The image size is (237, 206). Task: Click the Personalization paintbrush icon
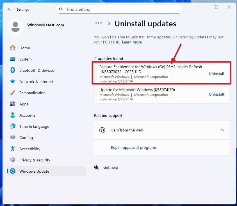click(x=13, y=93)
